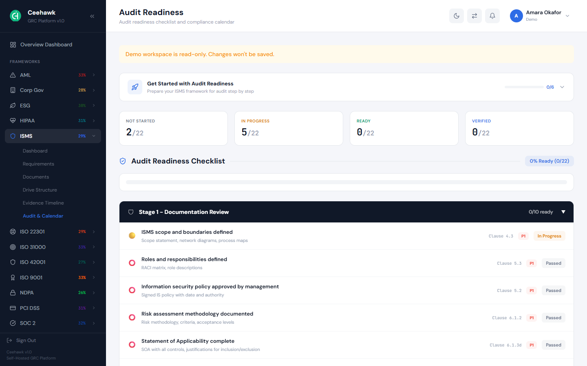The width and height of the screenshot is (587, 366).
Task: Click the 'Clause 4.3' label
Action: click(x=501, y=236)
